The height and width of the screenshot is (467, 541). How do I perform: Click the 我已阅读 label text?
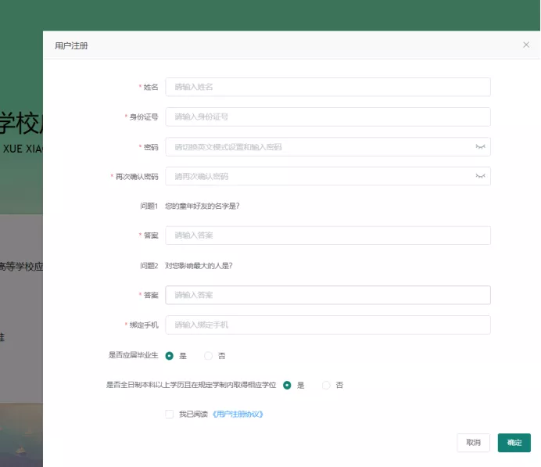point(193,415)
